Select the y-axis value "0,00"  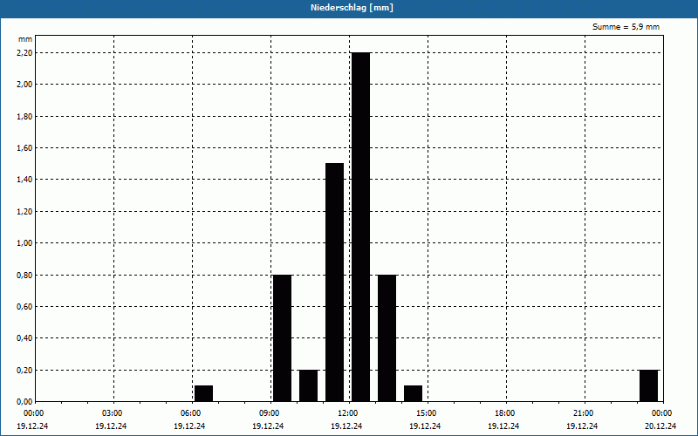(x=25, y=402)
